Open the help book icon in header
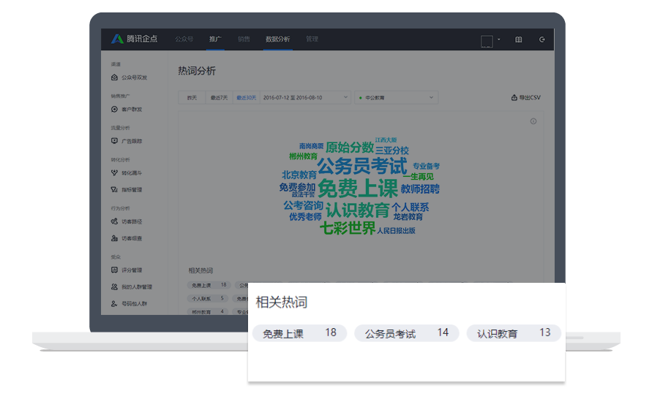The image size is (652, 399). point(519,39)
